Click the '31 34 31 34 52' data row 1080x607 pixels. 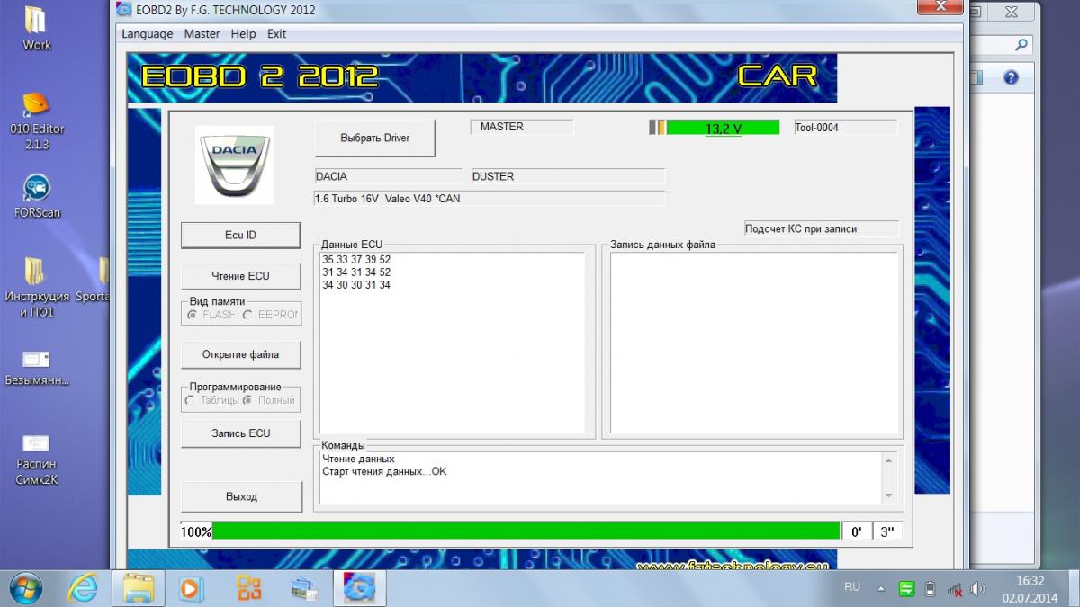click(x=355, y=272)
